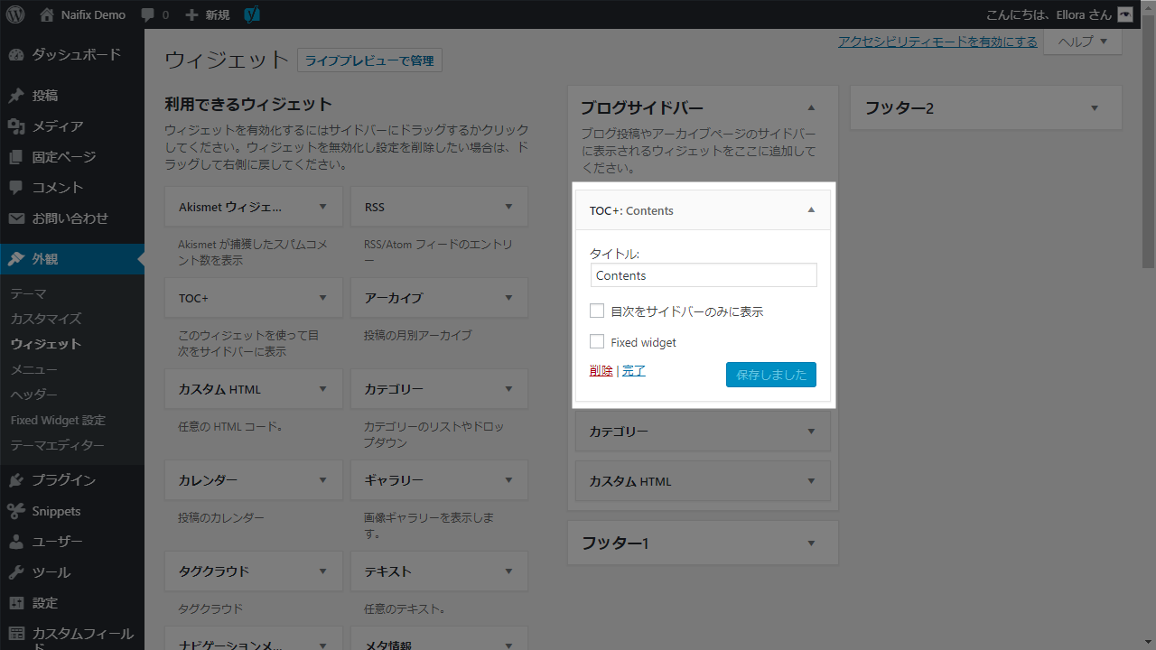
Task: Click the ツール wrench icon
Action: (x=15, y=572)
